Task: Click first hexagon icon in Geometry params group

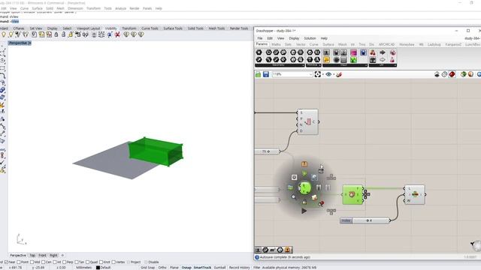Action: click(259, 52)
